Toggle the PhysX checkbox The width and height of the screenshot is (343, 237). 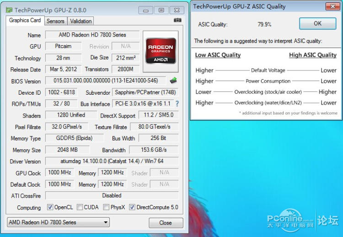point(106,207)
